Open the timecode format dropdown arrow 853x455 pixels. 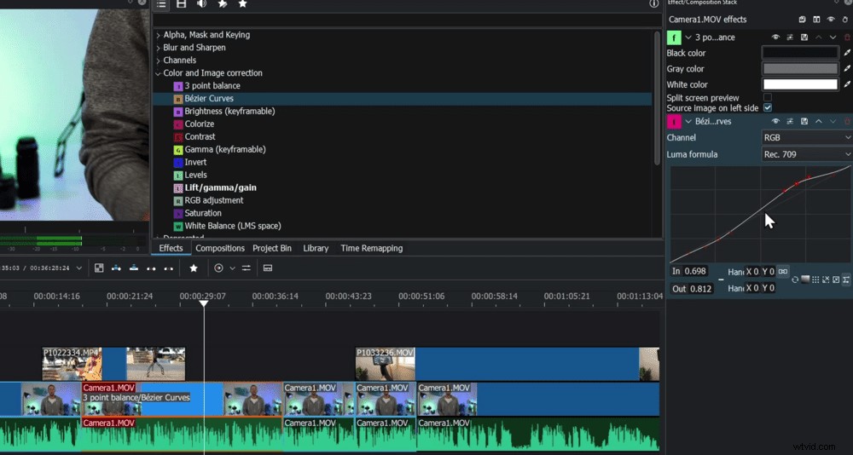point(78,268)
